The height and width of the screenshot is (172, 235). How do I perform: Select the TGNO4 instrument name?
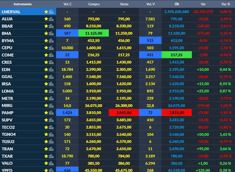pos(9,134)
